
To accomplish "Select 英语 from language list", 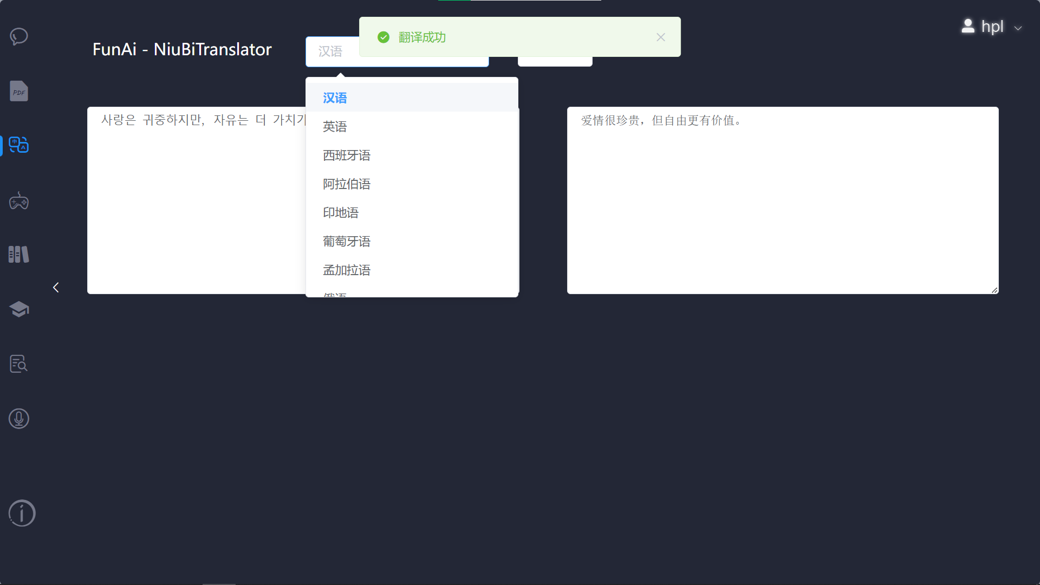I will tap(335, 127).
